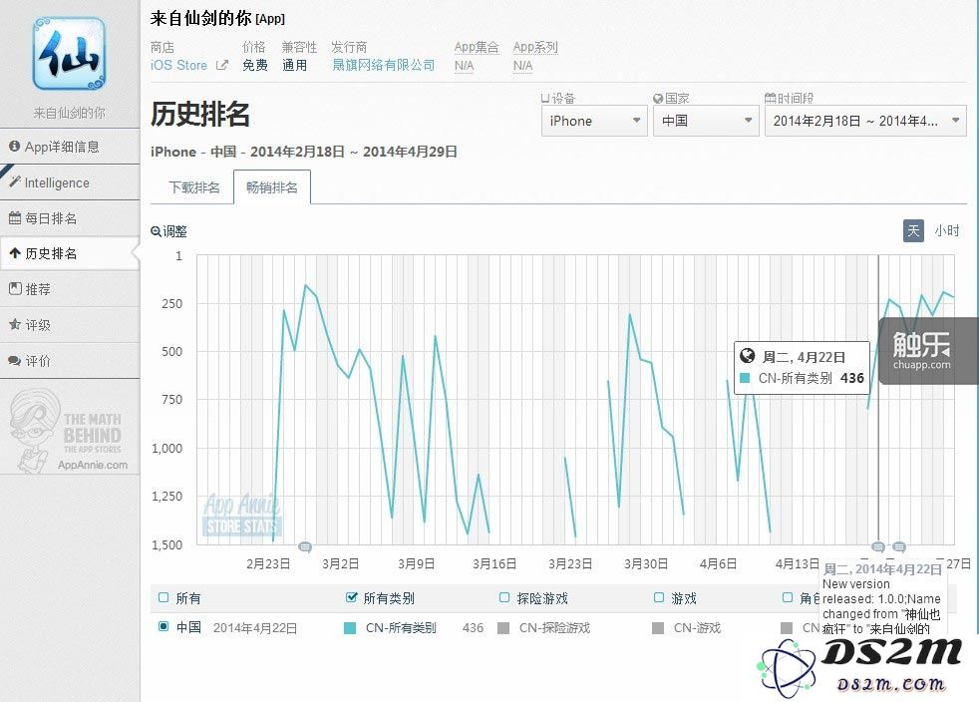This screenshot has width=979, height=702.
Task: Uncheck the 所有类别 checkbox
Action: click(352, 597)
